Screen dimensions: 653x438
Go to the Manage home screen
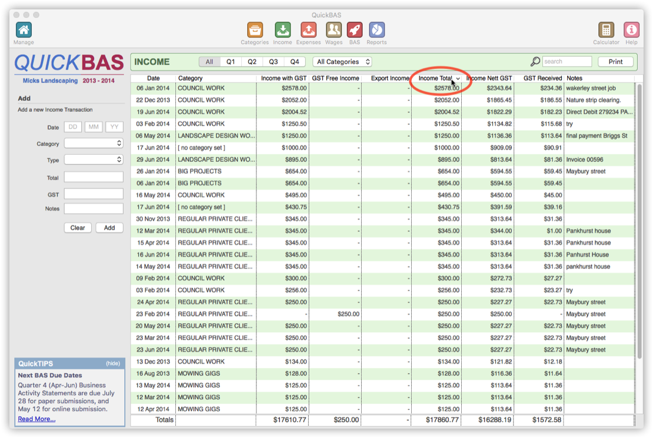point(23,28)
